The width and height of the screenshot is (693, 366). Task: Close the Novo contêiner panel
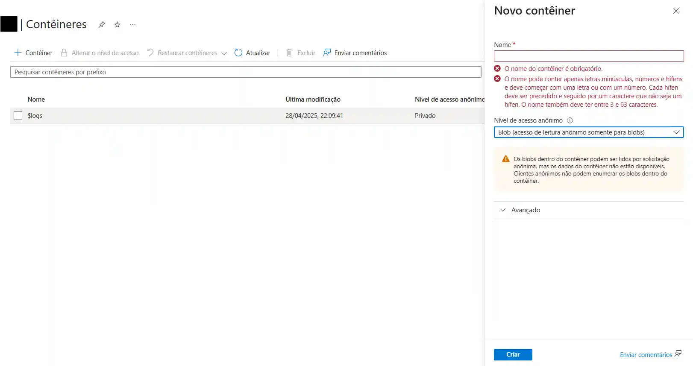click(x=676, y=11)
